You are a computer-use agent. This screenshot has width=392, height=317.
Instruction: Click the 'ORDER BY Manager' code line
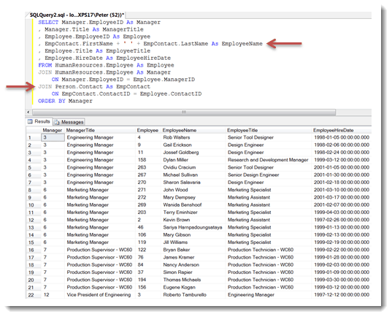(x=65, y=101)
